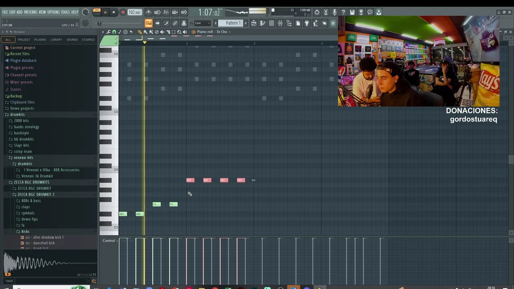
Task: Toggle typing keyboard to piano button
Action: pyautogui.click(x=149, y=23)
